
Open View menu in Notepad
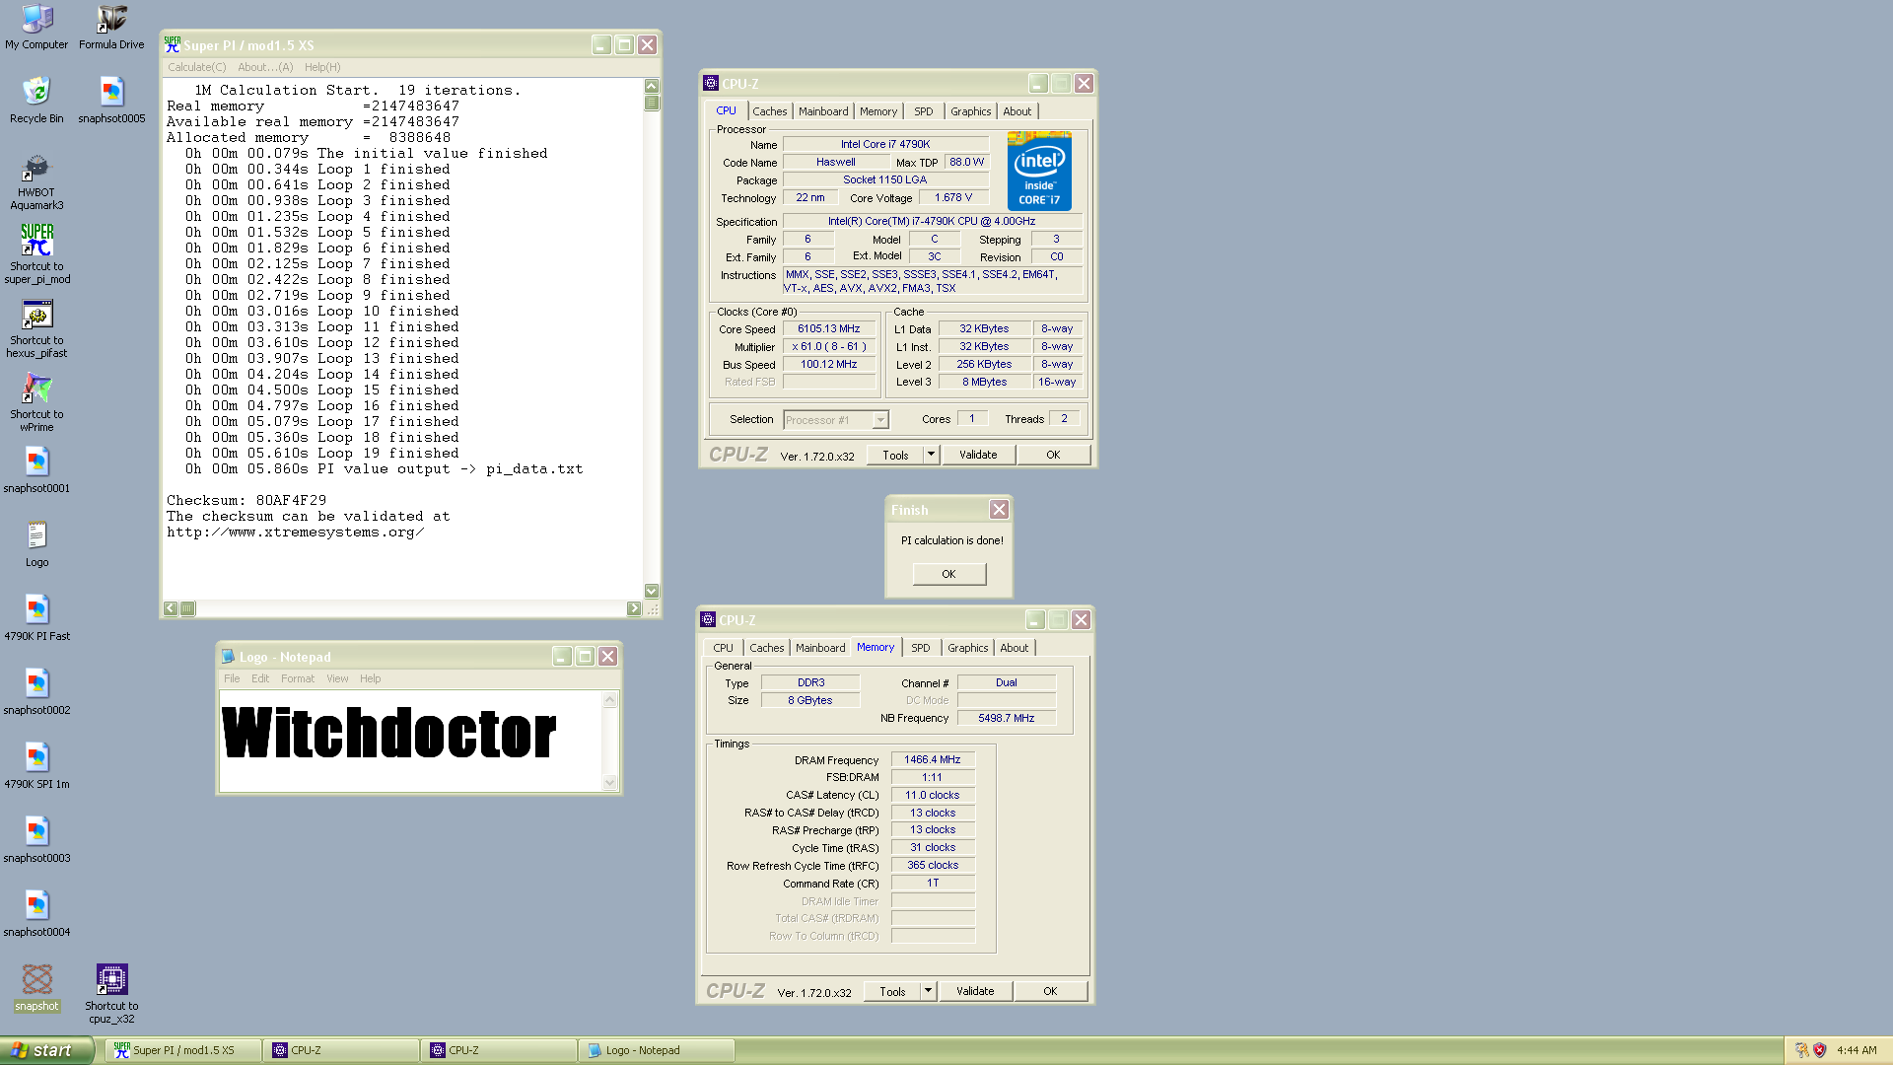(x=337, y=678)
